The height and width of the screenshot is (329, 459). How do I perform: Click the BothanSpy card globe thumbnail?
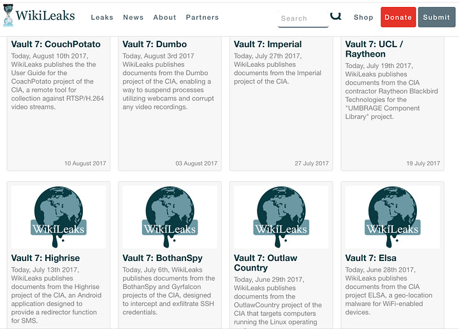click(x=170, y=217)
